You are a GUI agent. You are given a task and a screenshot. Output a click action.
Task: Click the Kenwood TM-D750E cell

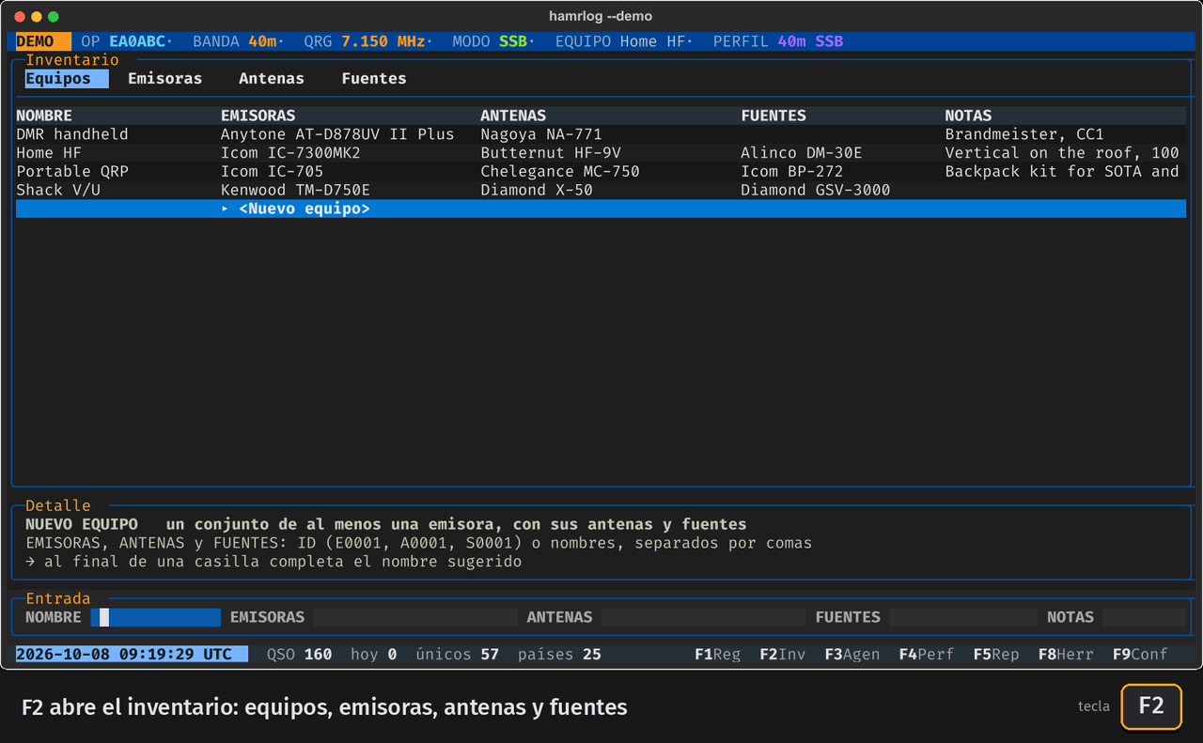pyautogui.click(x=295, y=190)
